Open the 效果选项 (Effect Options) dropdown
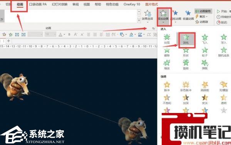Screen dimensions: 231x145 (147, 17)
